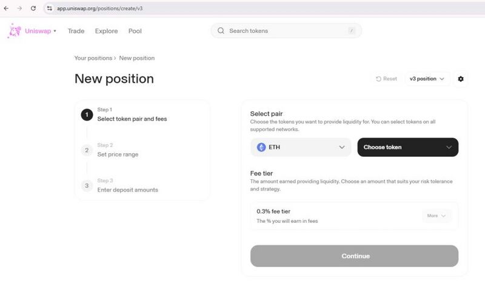Reload the page with the refresh icon
The width and height of the screenshot is (485, 290).
tap(33, 8)
